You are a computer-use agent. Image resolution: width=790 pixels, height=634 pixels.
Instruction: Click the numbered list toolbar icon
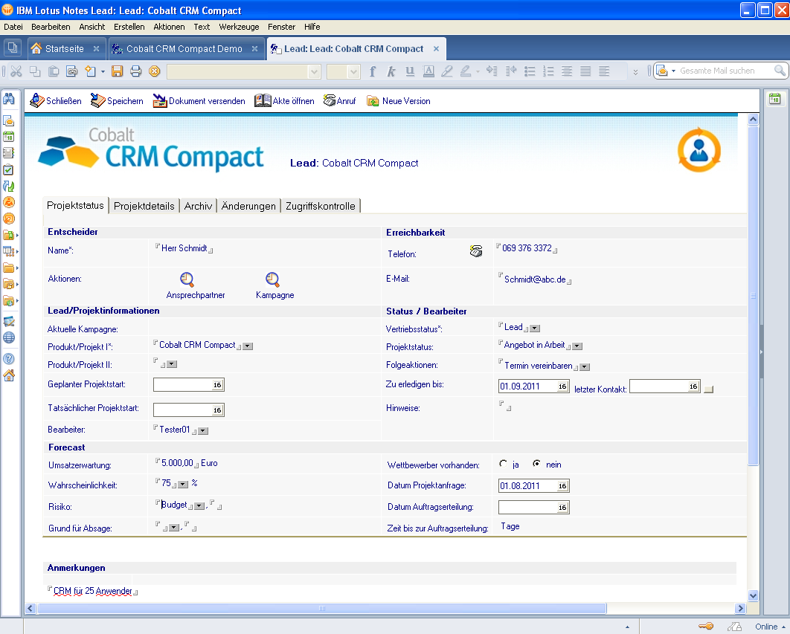coord(548,71)
